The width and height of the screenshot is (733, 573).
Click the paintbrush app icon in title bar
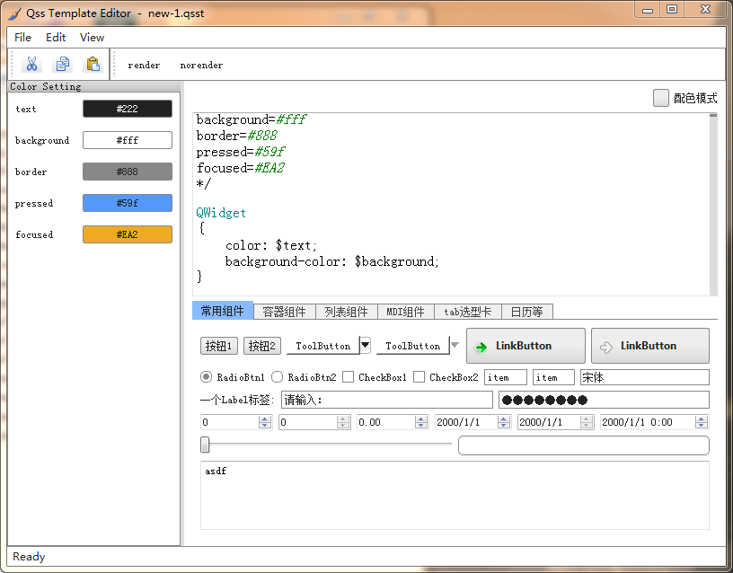click(x=15, y=13)
